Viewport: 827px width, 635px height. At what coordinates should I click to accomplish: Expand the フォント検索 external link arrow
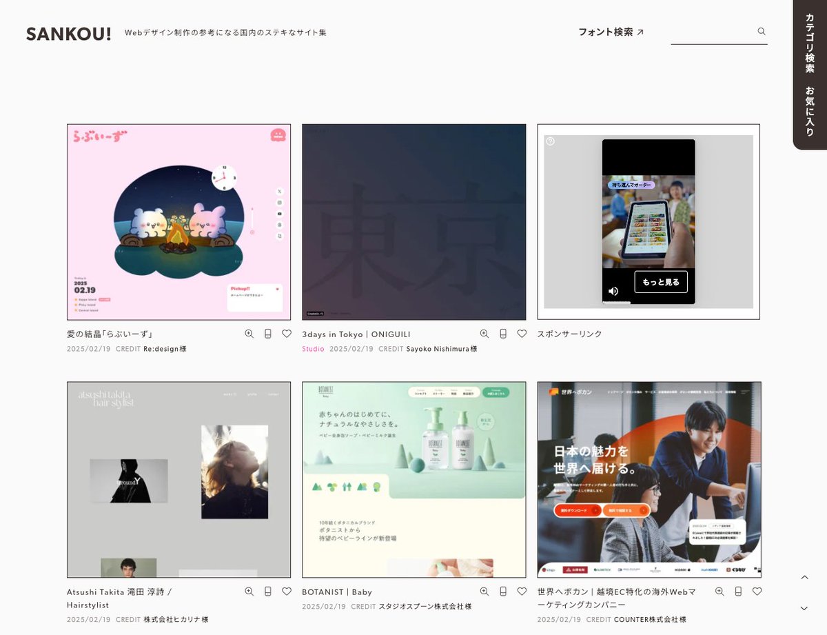pyautogui.click(x=641, y=31)
